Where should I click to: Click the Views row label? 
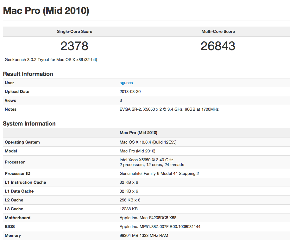coord(10,101)
